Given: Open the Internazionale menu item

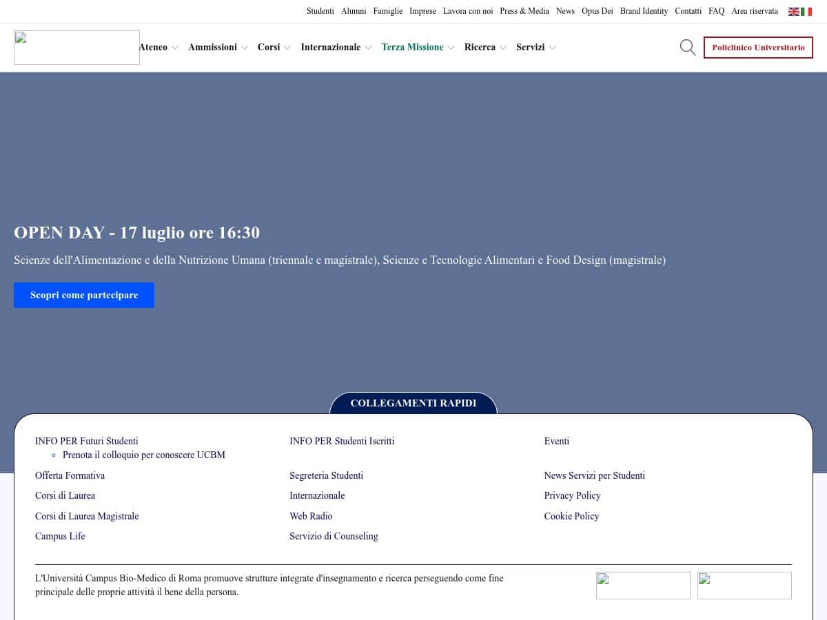Looking at the screenshot, I should 331,47.
